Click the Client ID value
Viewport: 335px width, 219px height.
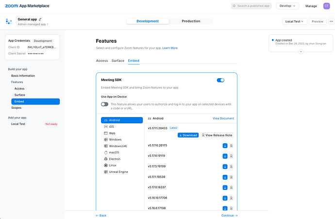tap(42, 47)
